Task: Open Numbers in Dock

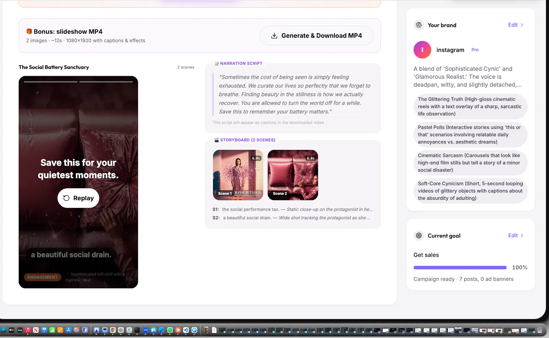Action: (x=52, y=330)
